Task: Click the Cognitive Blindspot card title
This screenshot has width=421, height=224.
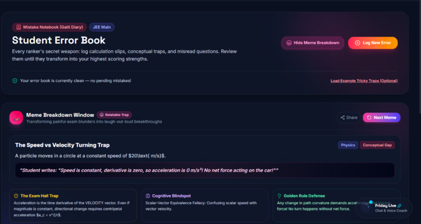Action: (x=171, y=196)
